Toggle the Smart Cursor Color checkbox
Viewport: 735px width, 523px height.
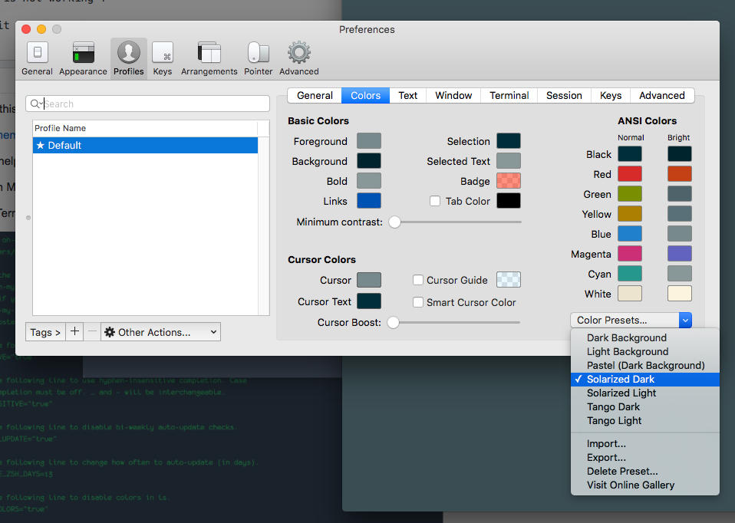418,302
